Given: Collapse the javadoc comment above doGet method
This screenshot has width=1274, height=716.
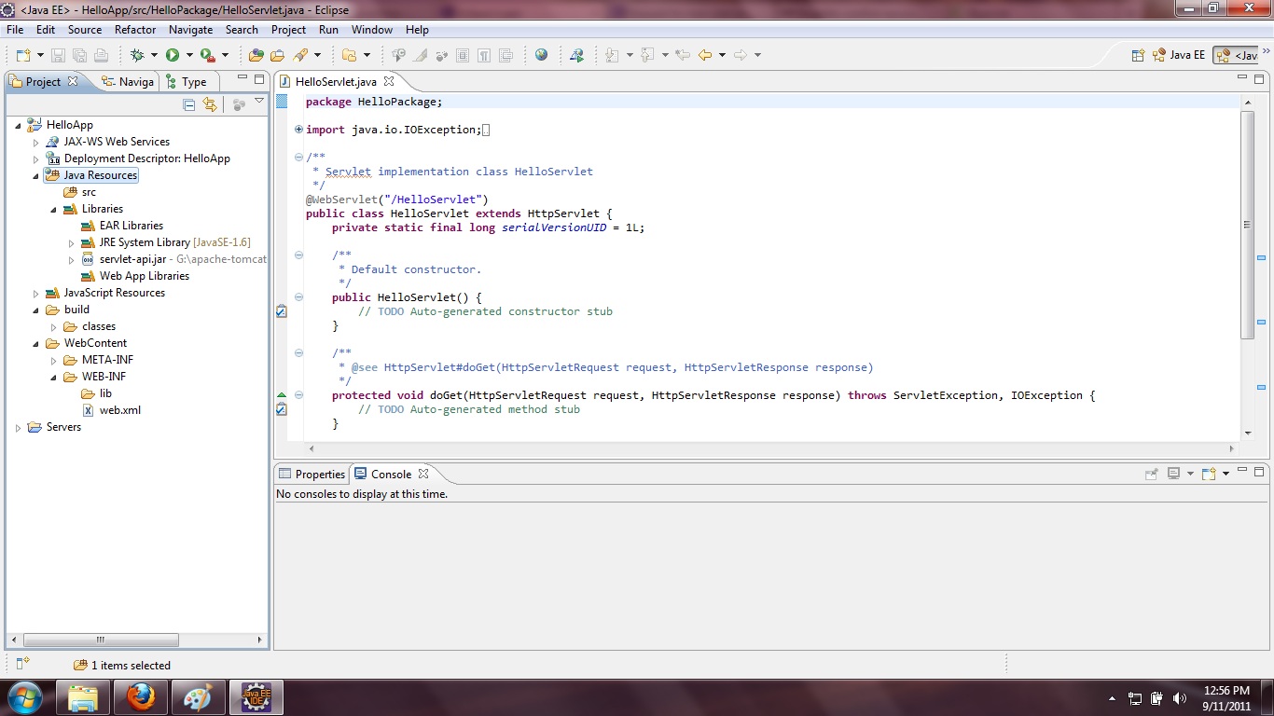Looking at the screenshot, I should (x=298, y=353).
